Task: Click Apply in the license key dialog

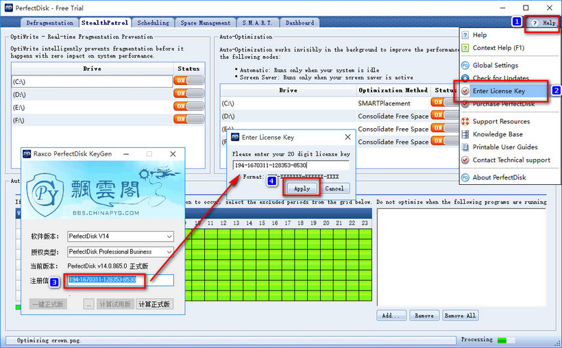Action: 302,188
